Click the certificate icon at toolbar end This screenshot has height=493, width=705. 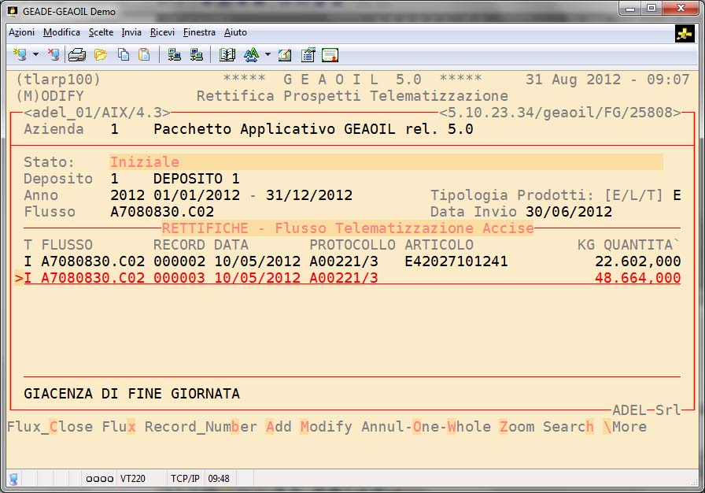pos(330,55)
